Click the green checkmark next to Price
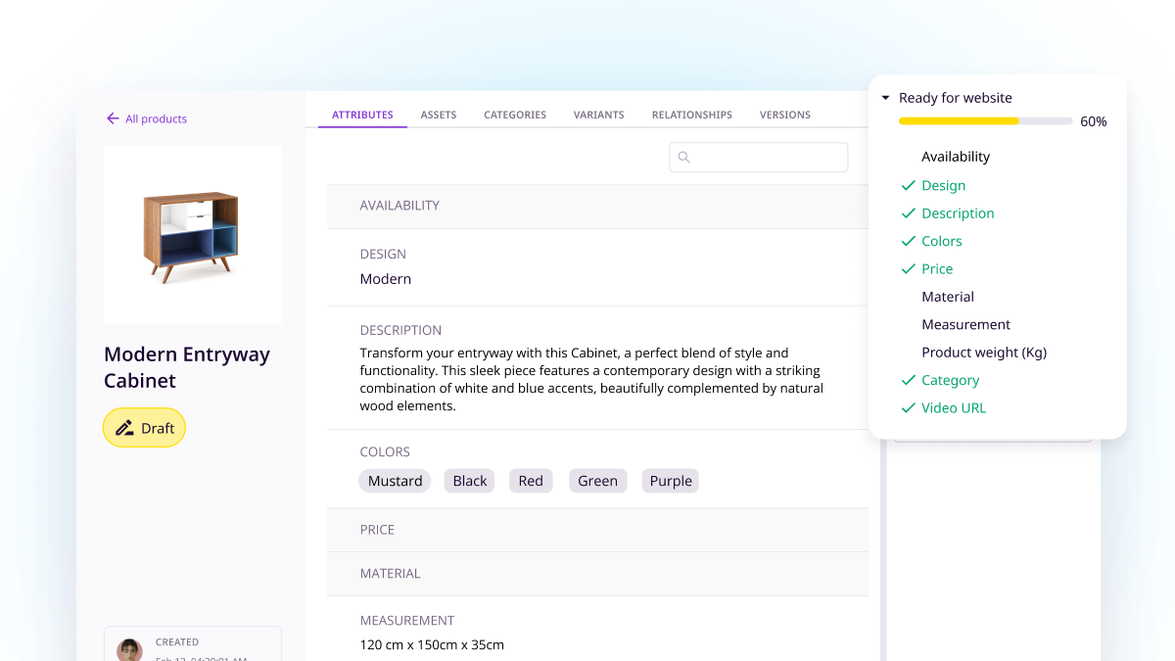This screenshot has width=1175, height=661. [x=908, y=268]
